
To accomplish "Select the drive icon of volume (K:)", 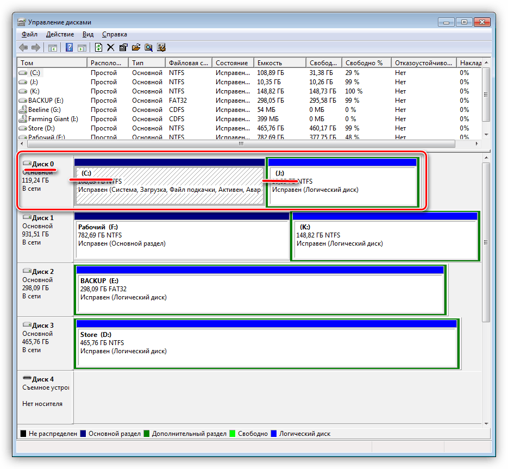I will click(x=23, y=91).
